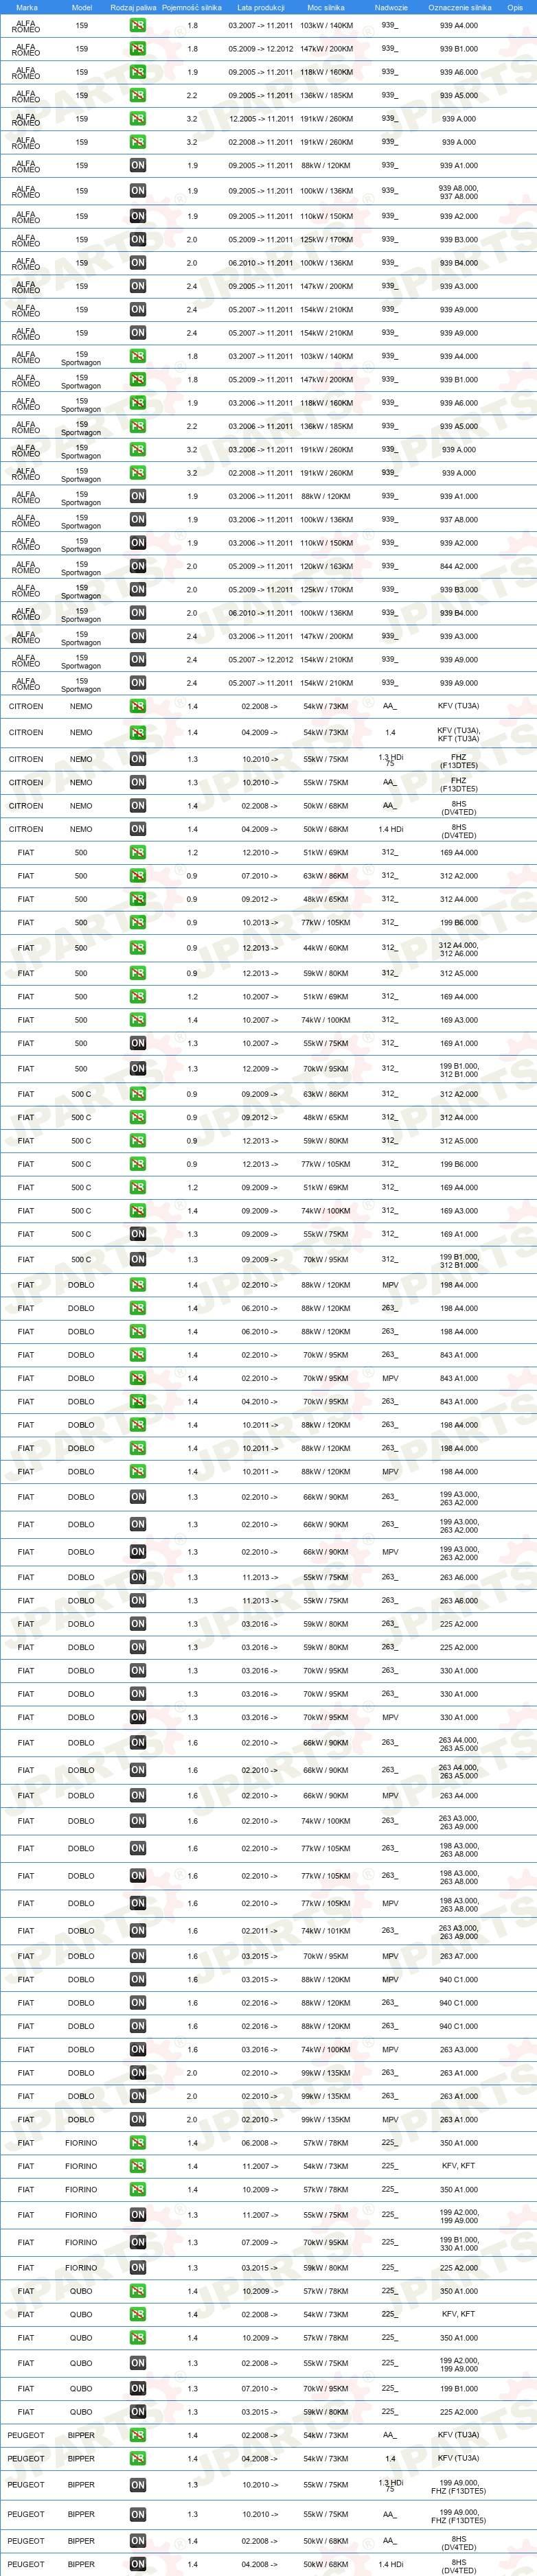The width and height of the screenshot is (537, 2576).
Task: Select the years cell 10.2013 ->
Action: (x=261, y=923)
